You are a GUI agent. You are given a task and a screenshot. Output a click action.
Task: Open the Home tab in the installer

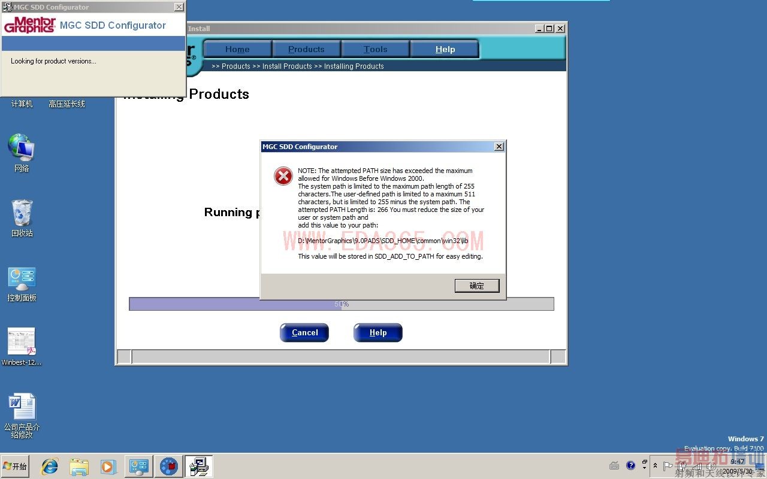coord(238,49)
